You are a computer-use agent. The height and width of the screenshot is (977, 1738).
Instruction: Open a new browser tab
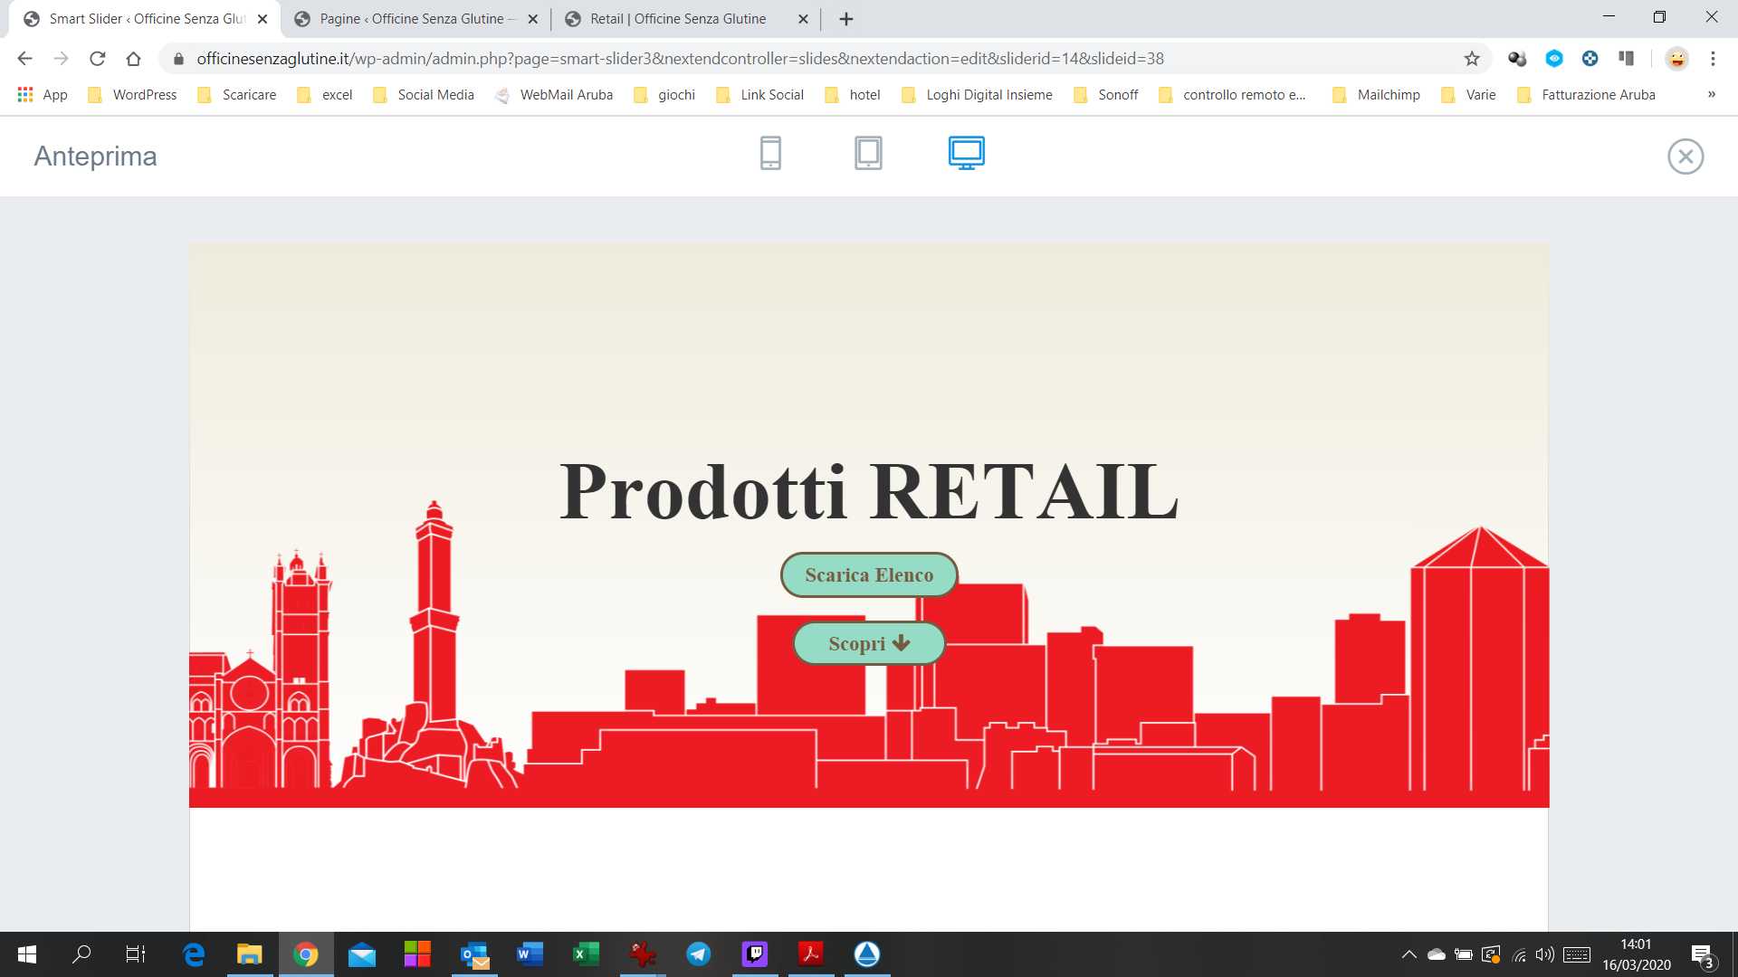846,19
